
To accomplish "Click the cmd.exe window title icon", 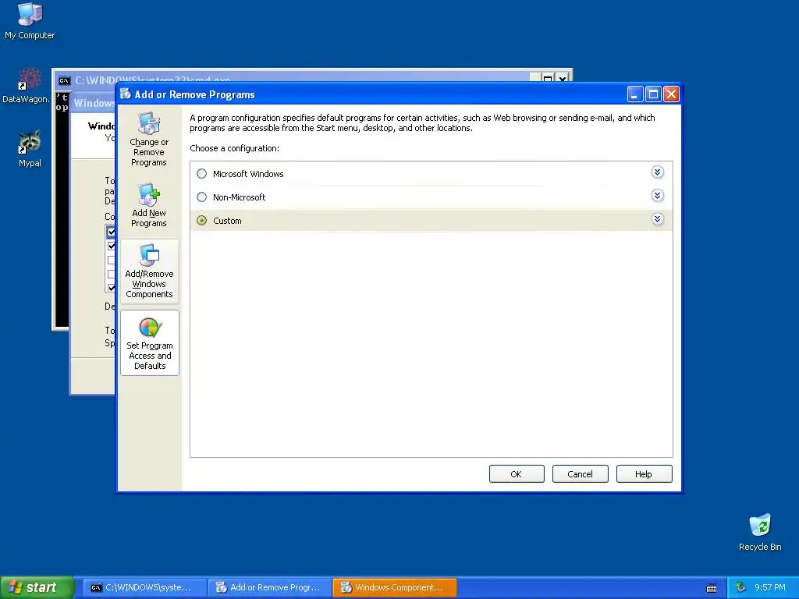I will tap(64, 80).
